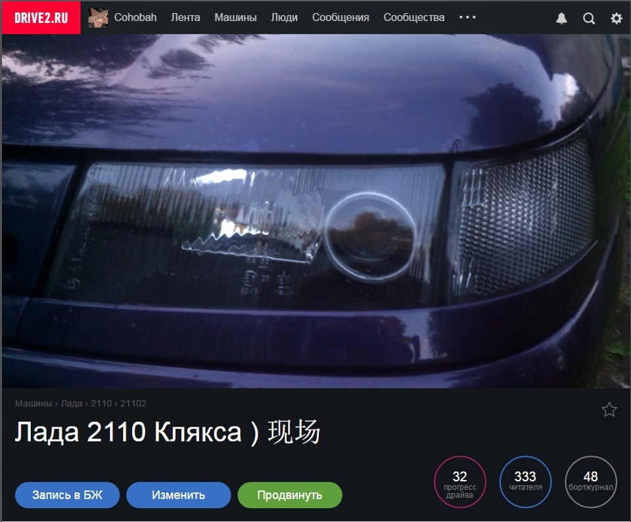The width and height of the screenshot is (631, 522).
Task: Click the Запись в БЖ button
Action: pyautogui.click(x=67, y=494)
